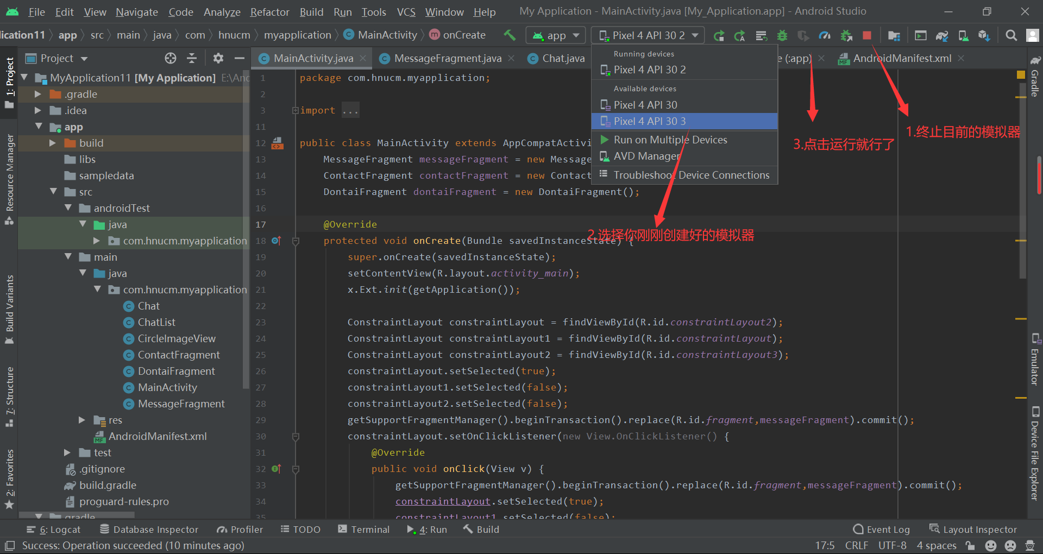Click the user account avatar icon
Viewport: 1043px width, 554px height.
[x=1032, y=35]
